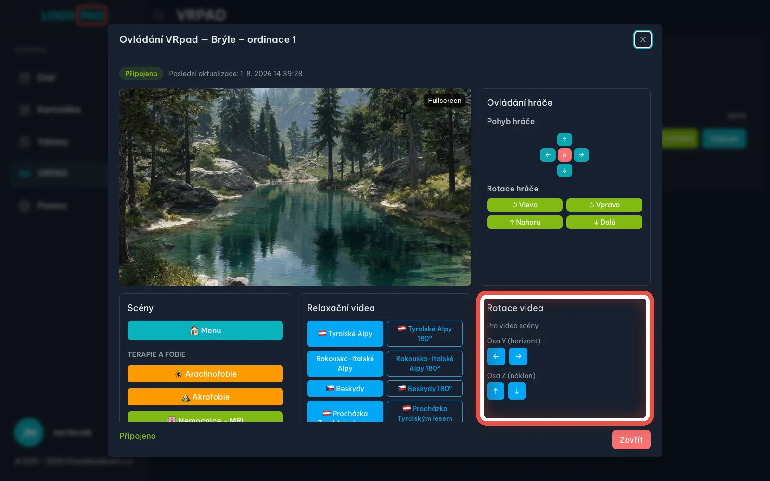Image resolution: width=770 pixels, height=481 pixels.
Task: Click the Pohyb hráče label
Action: pos(511,121)
